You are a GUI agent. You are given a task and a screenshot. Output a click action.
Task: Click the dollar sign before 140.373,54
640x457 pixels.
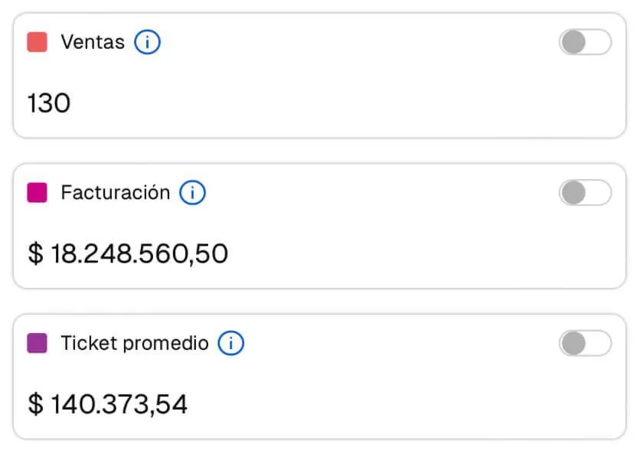click(35, 404)
